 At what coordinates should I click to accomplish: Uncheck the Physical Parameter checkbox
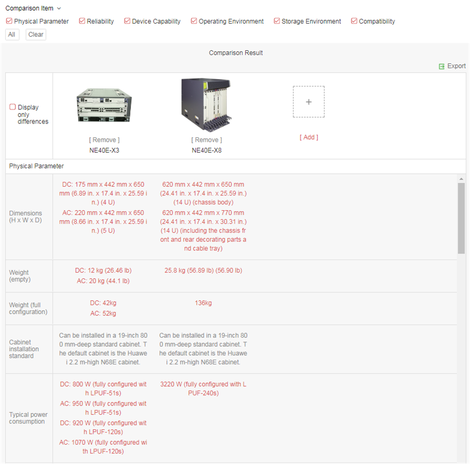(9, 21)
